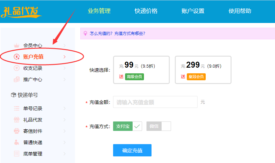Expand the 礼品代发 chevron arrow

65,120
